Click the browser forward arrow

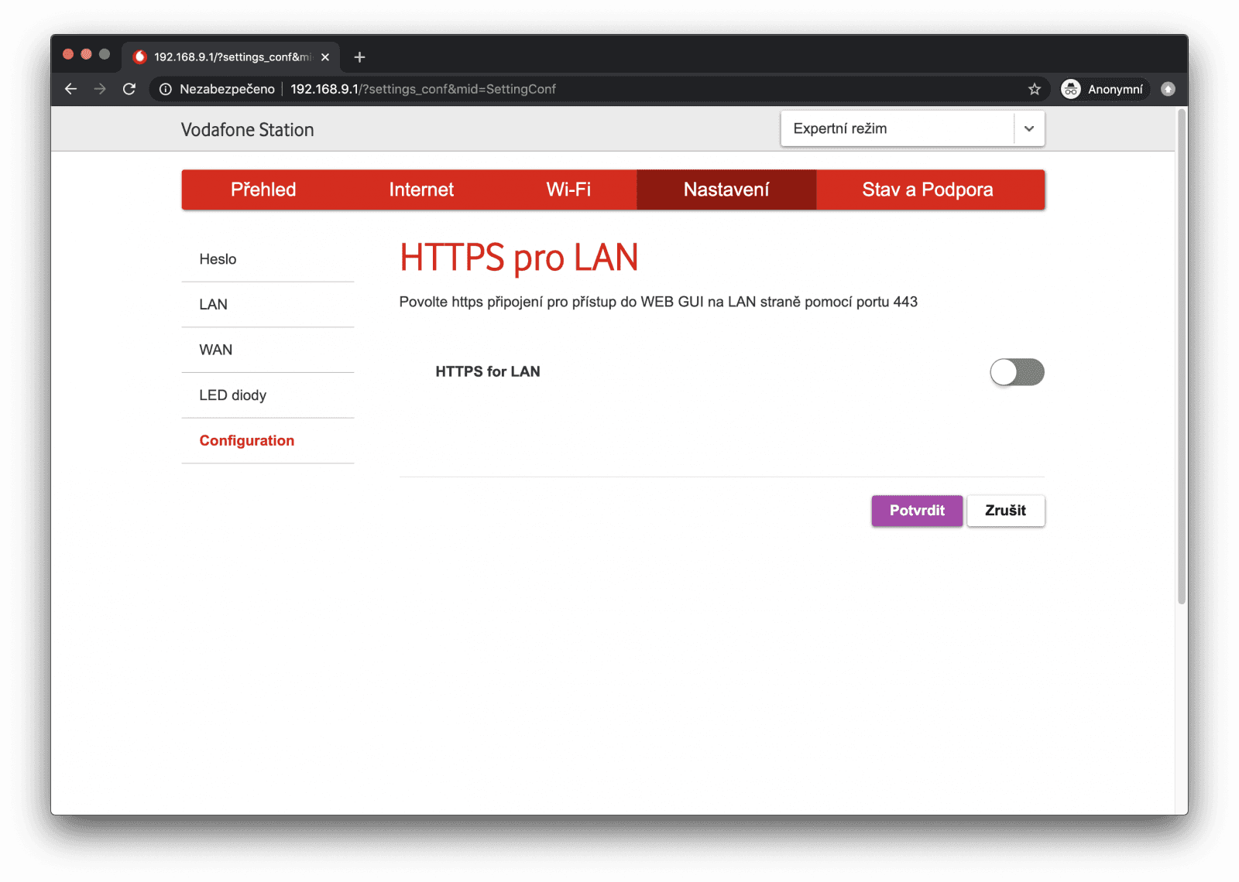[100, 88]
